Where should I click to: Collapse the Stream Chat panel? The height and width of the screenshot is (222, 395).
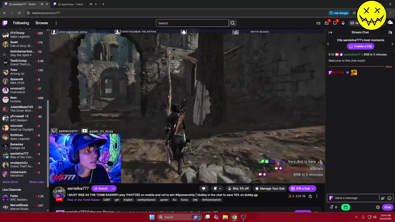pos(330,32)
